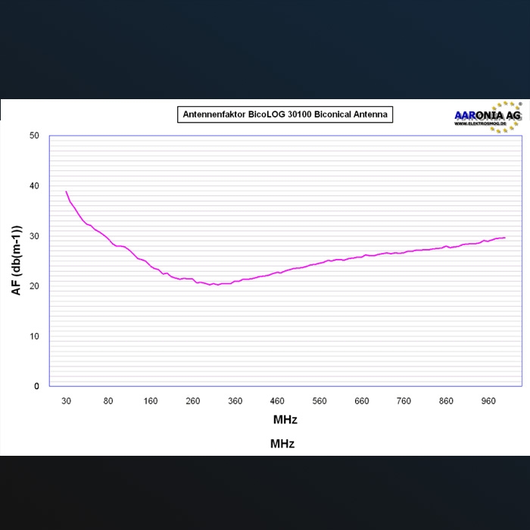Click the bold MHz label directly below the x-axis numbers

coord(285,419)
